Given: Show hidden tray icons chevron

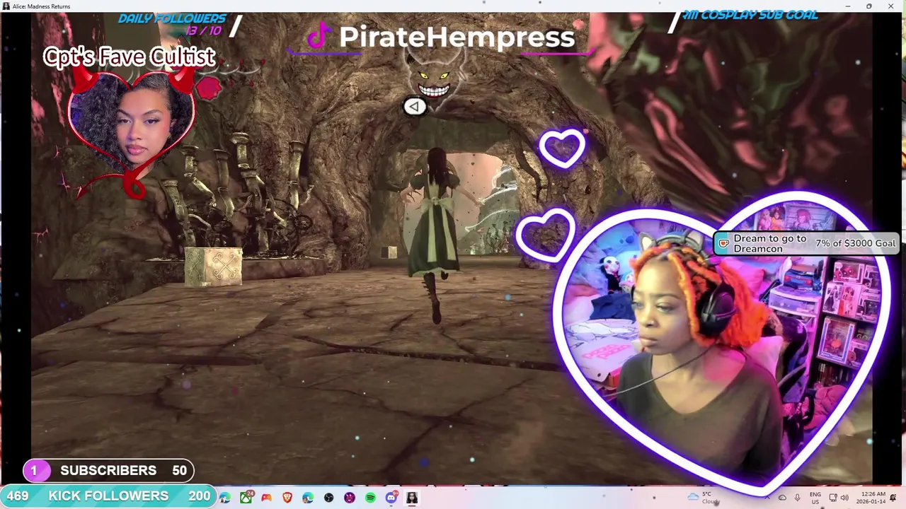Looking at the screenshot, I should (x=767, y=498).
